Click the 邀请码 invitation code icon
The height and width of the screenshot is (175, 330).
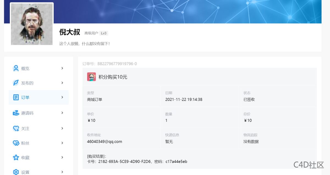point(16,113)
